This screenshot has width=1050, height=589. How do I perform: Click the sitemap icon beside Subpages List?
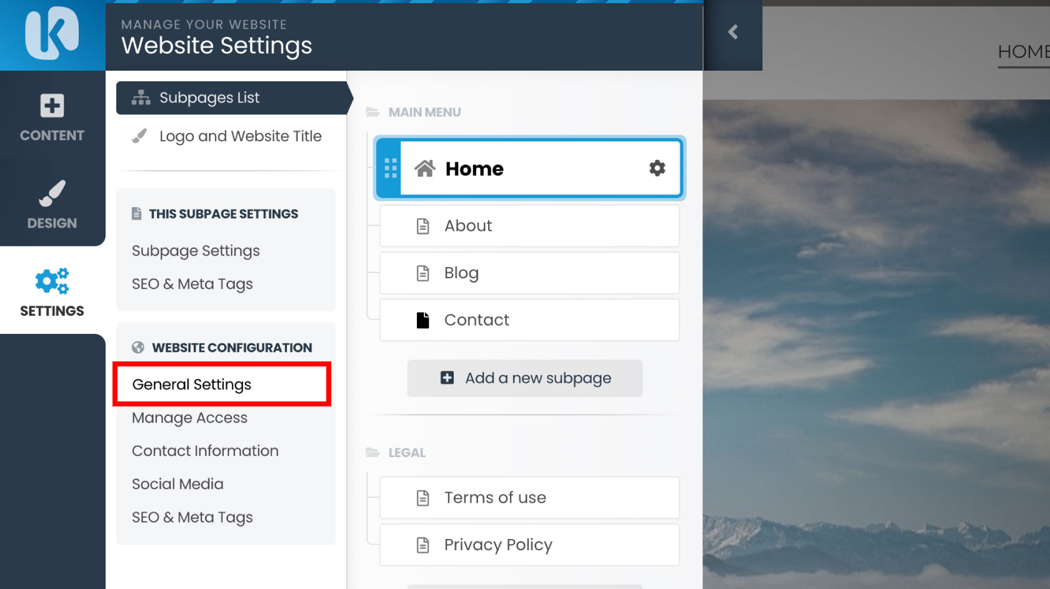coord(141,98)
